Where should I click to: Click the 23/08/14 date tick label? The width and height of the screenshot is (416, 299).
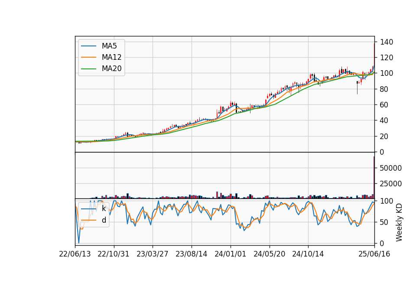pyautogui.click(x=192, y=254)
